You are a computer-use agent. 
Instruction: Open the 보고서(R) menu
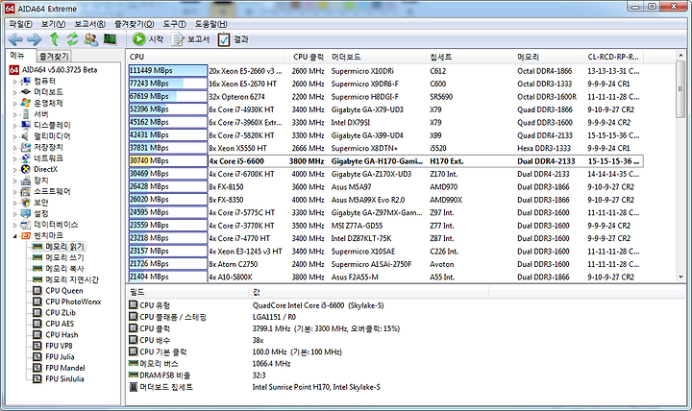[89, 24]
